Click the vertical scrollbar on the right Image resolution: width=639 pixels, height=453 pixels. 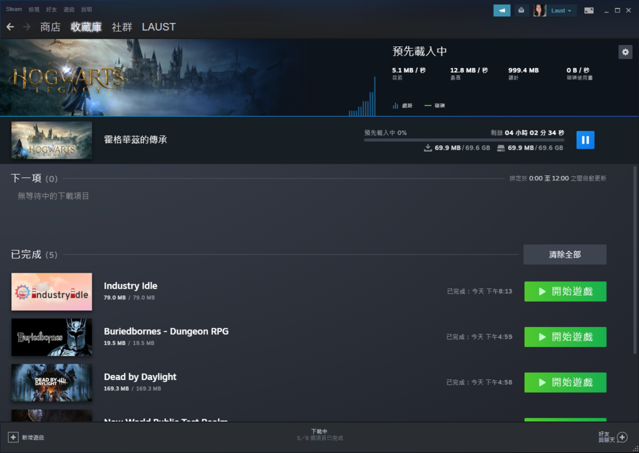(x=635, y=260)
